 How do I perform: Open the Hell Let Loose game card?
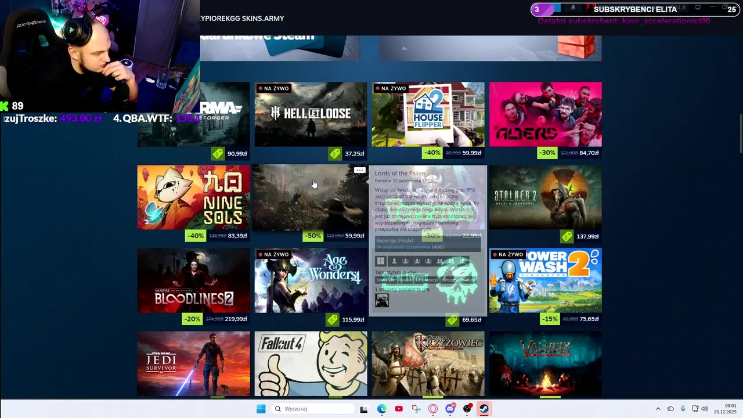(x=311, y=114)
